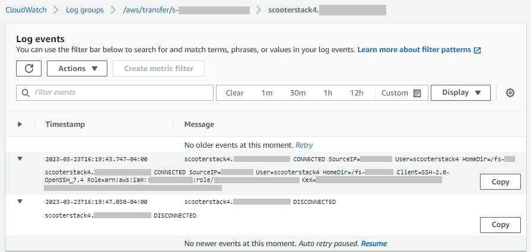Select the 30m time range

pos(298,93)
